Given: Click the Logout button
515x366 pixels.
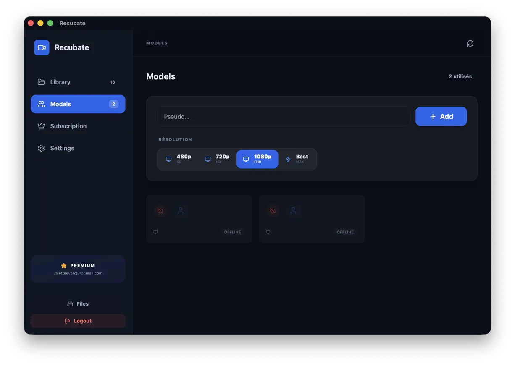Looking at the screenshot, I should pos(78,321).
